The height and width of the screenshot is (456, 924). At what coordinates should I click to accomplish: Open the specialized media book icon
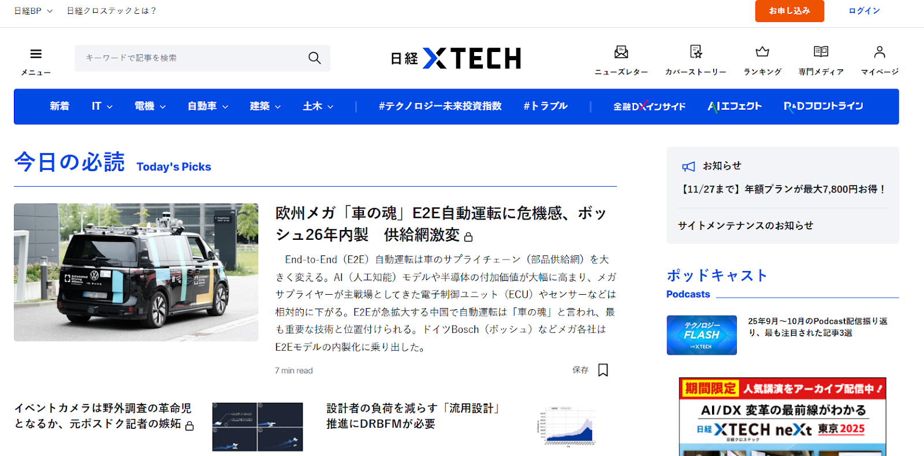pyautogui.click(x=821, y=53)
